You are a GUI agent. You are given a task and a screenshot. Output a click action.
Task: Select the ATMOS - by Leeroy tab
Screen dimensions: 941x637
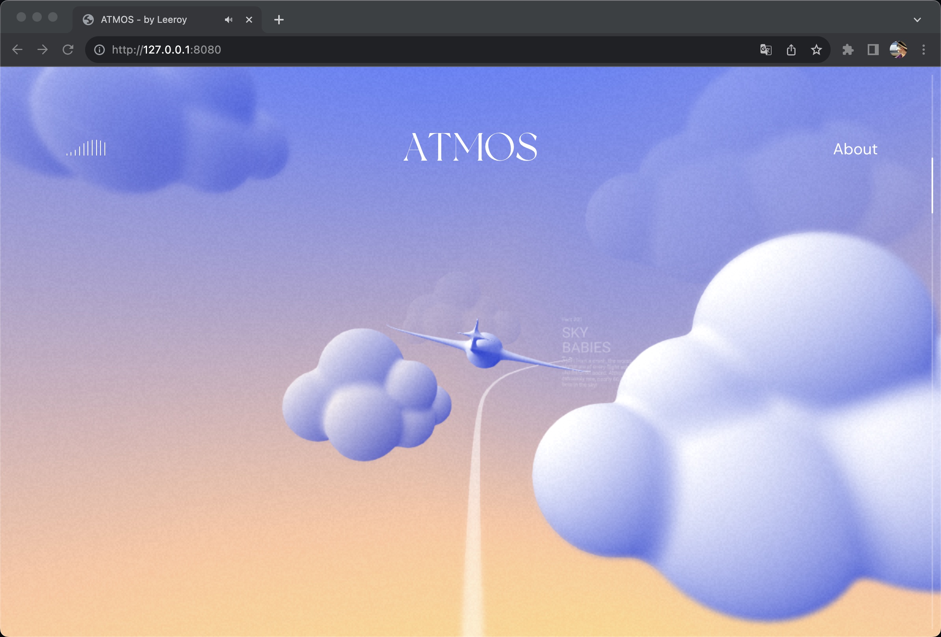click(144, 20)
